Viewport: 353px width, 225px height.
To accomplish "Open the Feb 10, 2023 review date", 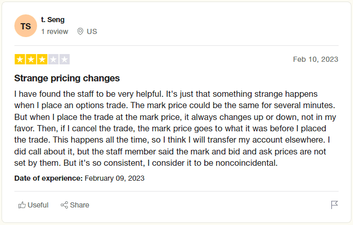I will click(x=315, y=59).
